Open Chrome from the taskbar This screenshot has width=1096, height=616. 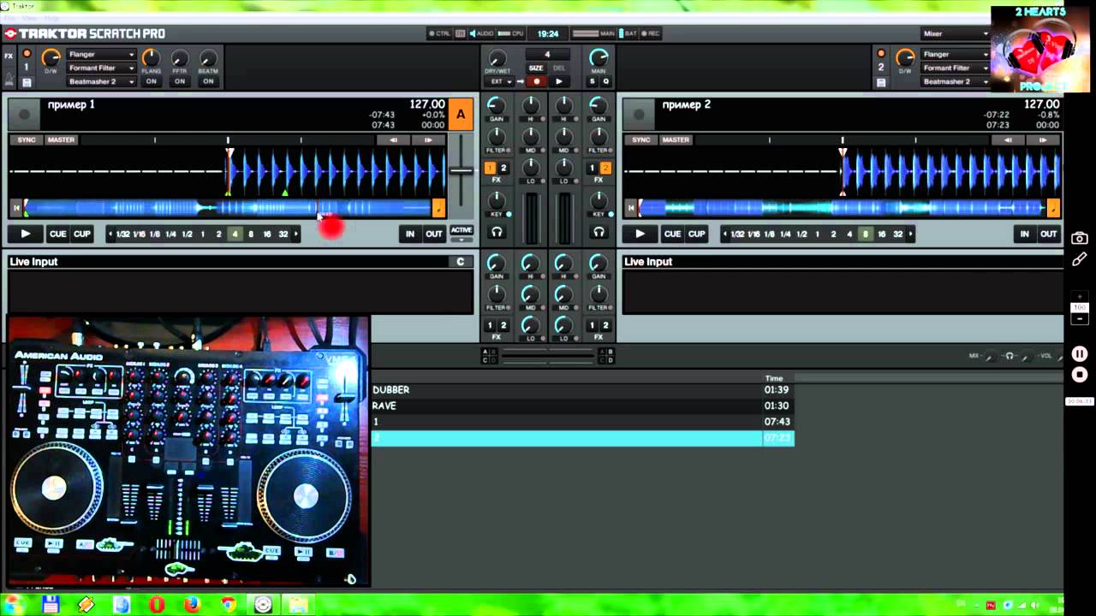click(x=228, y=605)
